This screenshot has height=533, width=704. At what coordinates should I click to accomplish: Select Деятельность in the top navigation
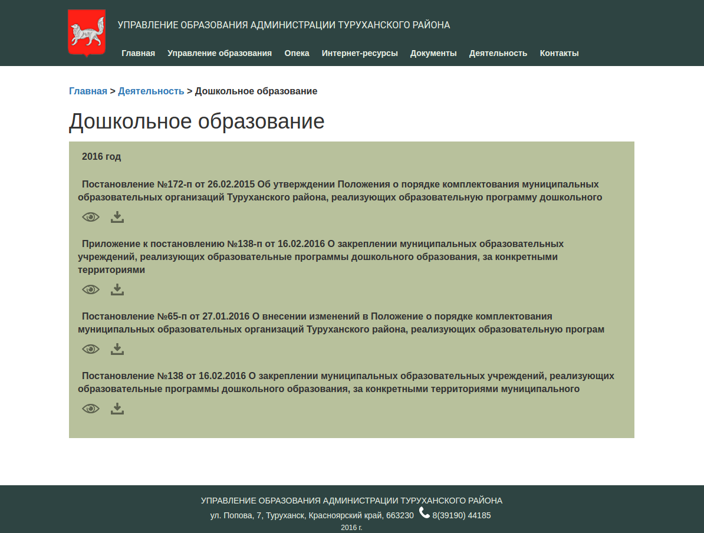click(x=498, y=53)
